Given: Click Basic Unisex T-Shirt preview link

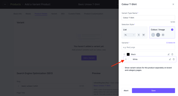Looking at the screenshot, I should 102,86.
